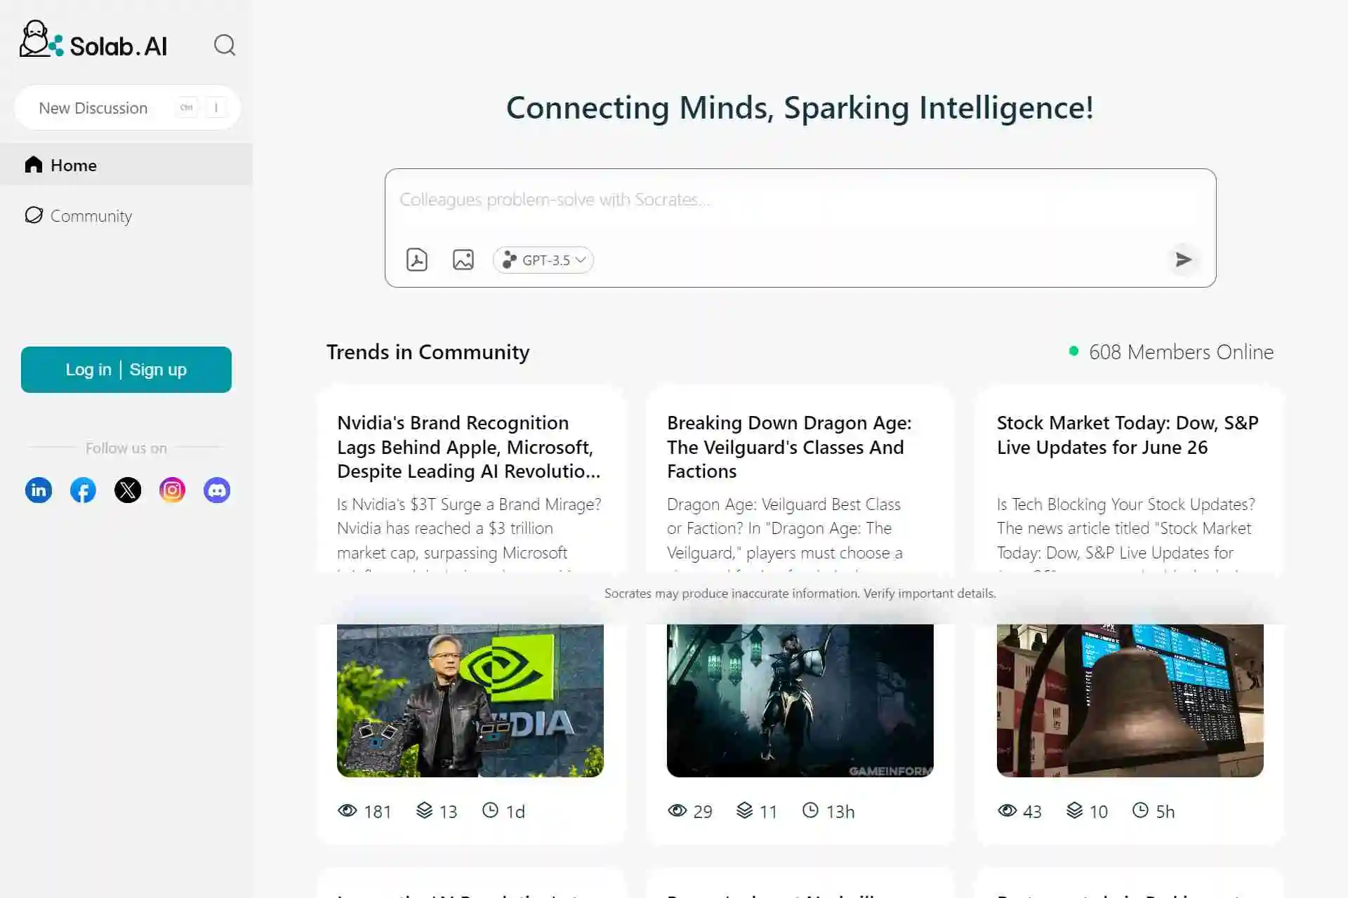Click the Nvidia CEO thumbnail image
The height and width of the screenshot is (898, 1348).
(470, 700)
